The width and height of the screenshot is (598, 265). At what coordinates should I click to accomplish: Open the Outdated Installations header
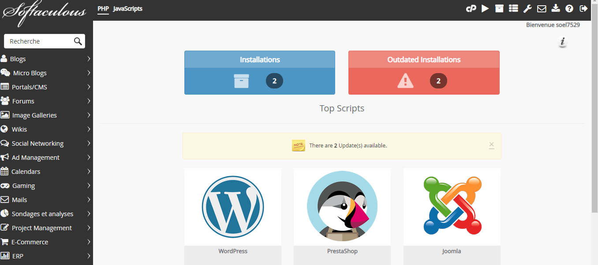click(424, 59)
